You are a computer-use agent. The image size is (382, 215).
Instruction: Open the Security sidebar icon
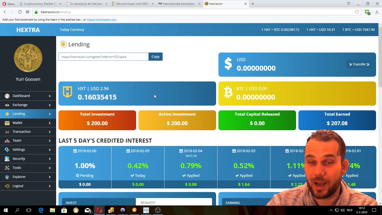tap(7, 159)
